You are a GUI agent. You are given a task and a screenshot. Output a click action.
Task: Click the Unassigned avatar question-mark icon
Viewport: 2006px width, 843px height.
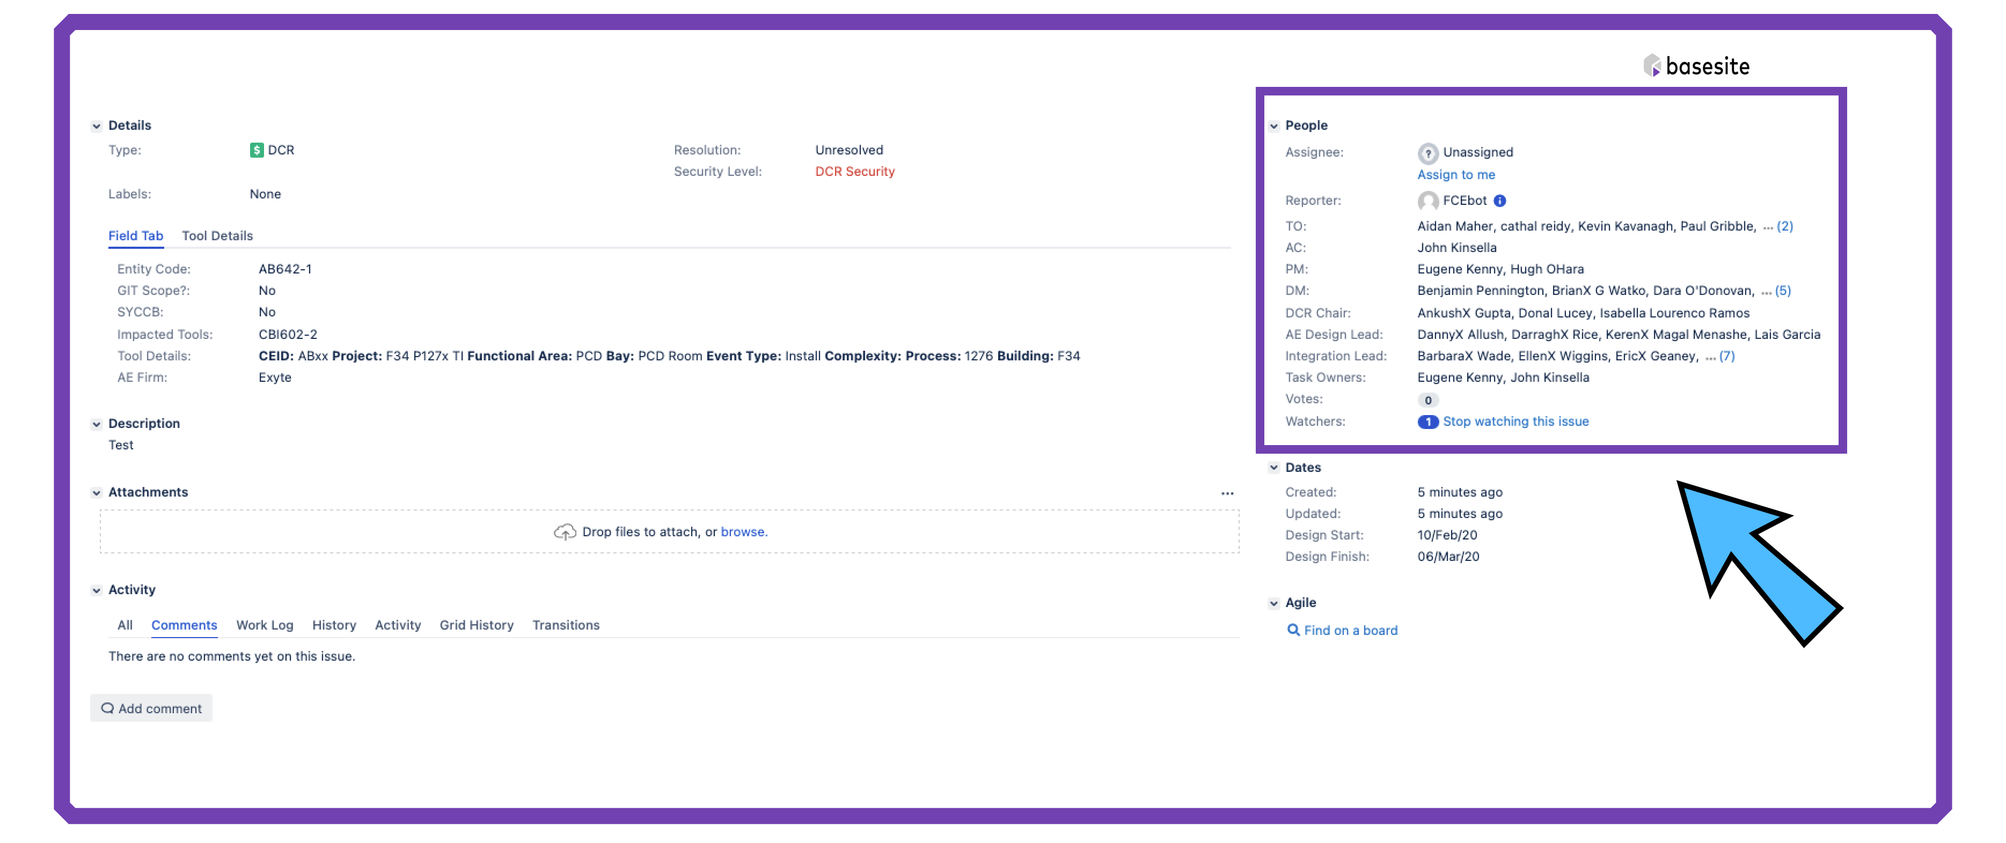point(1427,152)
